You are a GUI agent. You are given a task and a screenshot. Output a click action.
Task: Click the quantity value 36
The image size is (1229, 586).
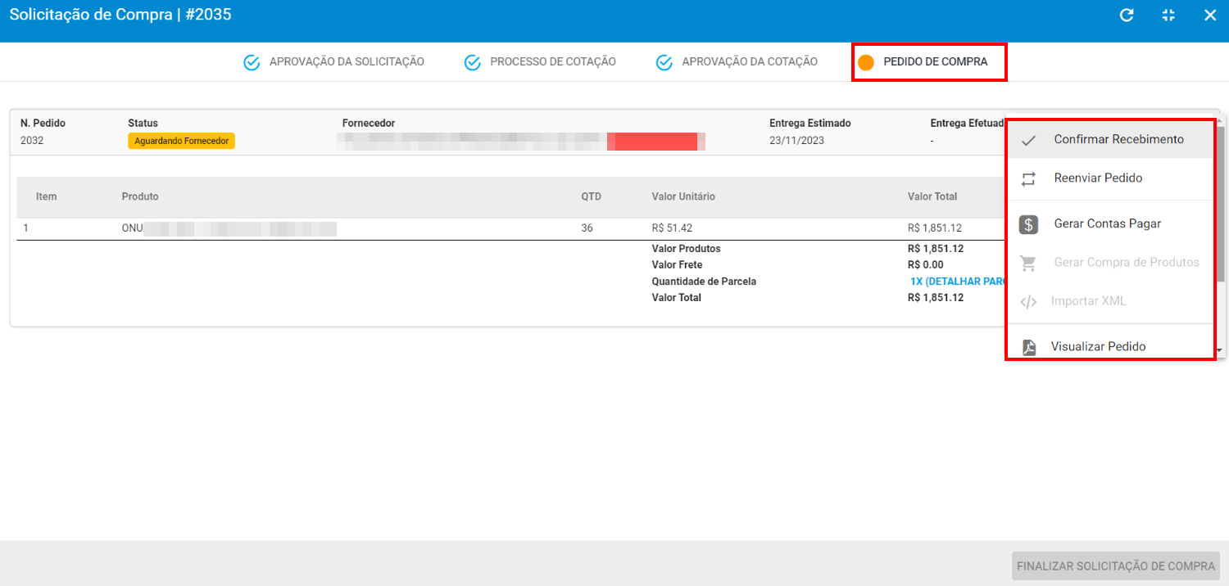coord(587,228)
